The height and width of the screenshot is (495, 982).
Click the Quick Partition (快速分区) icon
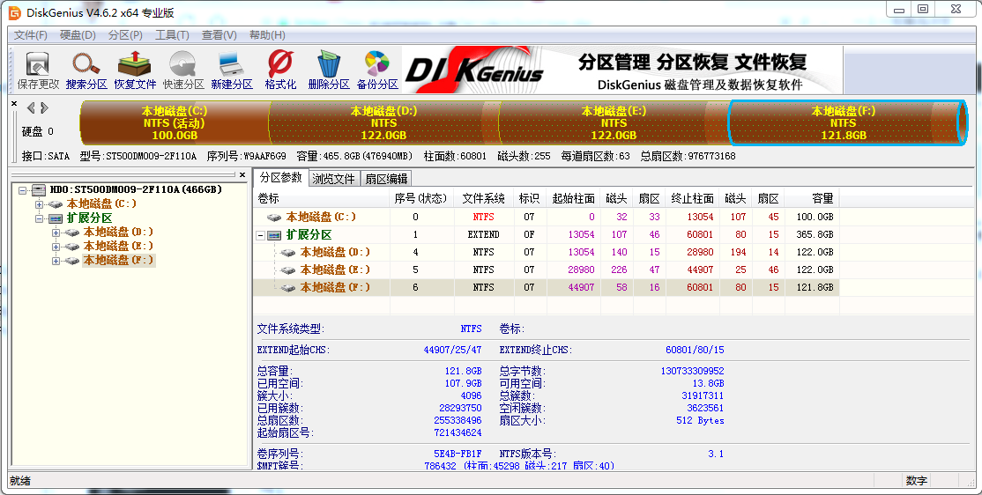coord(183,70)
